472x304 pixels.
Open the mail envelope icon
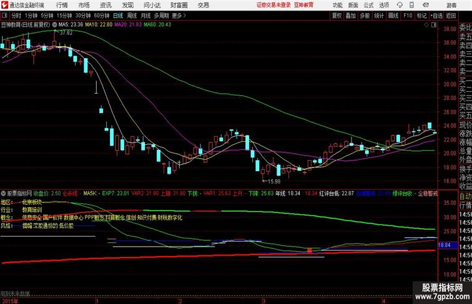tap(426, 5)
